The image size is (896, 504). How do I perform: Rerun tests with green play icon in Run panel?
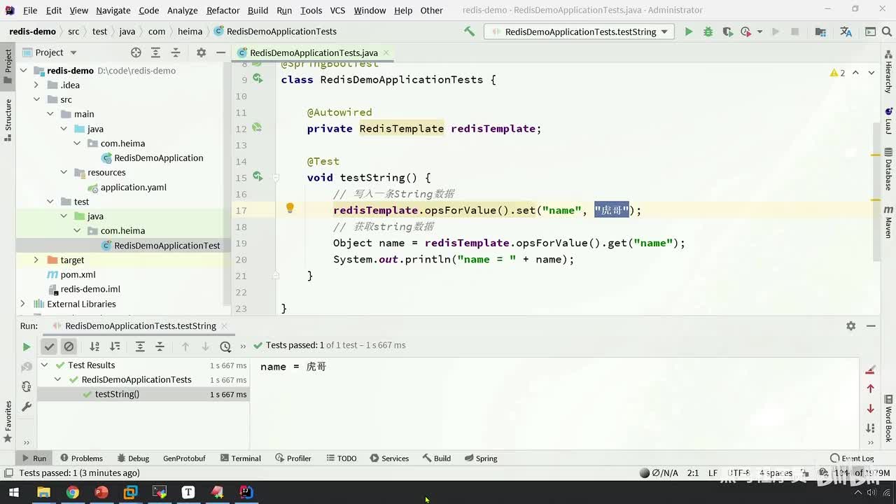[x=27, y=346]
